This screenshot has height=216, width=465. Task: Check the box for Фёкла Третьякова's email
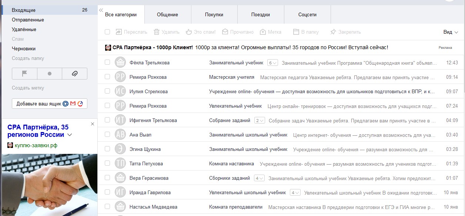pyautogui.click(x=107, y=63)
